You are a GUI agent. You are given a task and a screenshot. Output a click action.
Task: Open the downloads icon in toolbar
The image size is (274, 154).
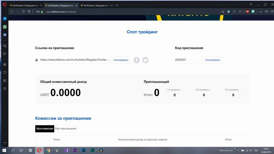coord(261,12)
